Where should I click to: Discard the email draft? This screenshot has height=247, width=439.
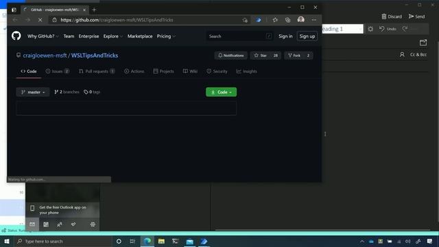click(x=392, y=16)
